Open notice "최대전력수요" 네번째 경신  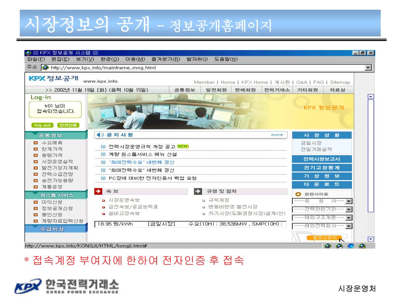coord(141,162)
